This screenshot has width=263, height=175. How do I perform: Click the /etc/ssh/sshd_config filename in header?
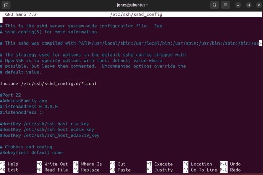point(136,14)
